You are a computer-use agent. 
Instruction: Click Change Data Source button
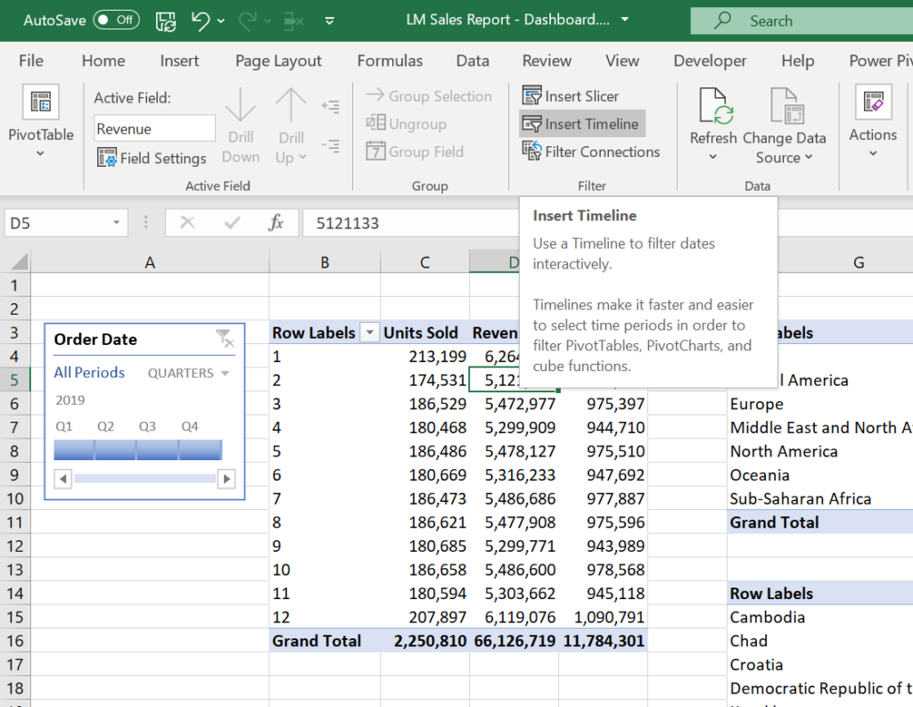point(784,125)
